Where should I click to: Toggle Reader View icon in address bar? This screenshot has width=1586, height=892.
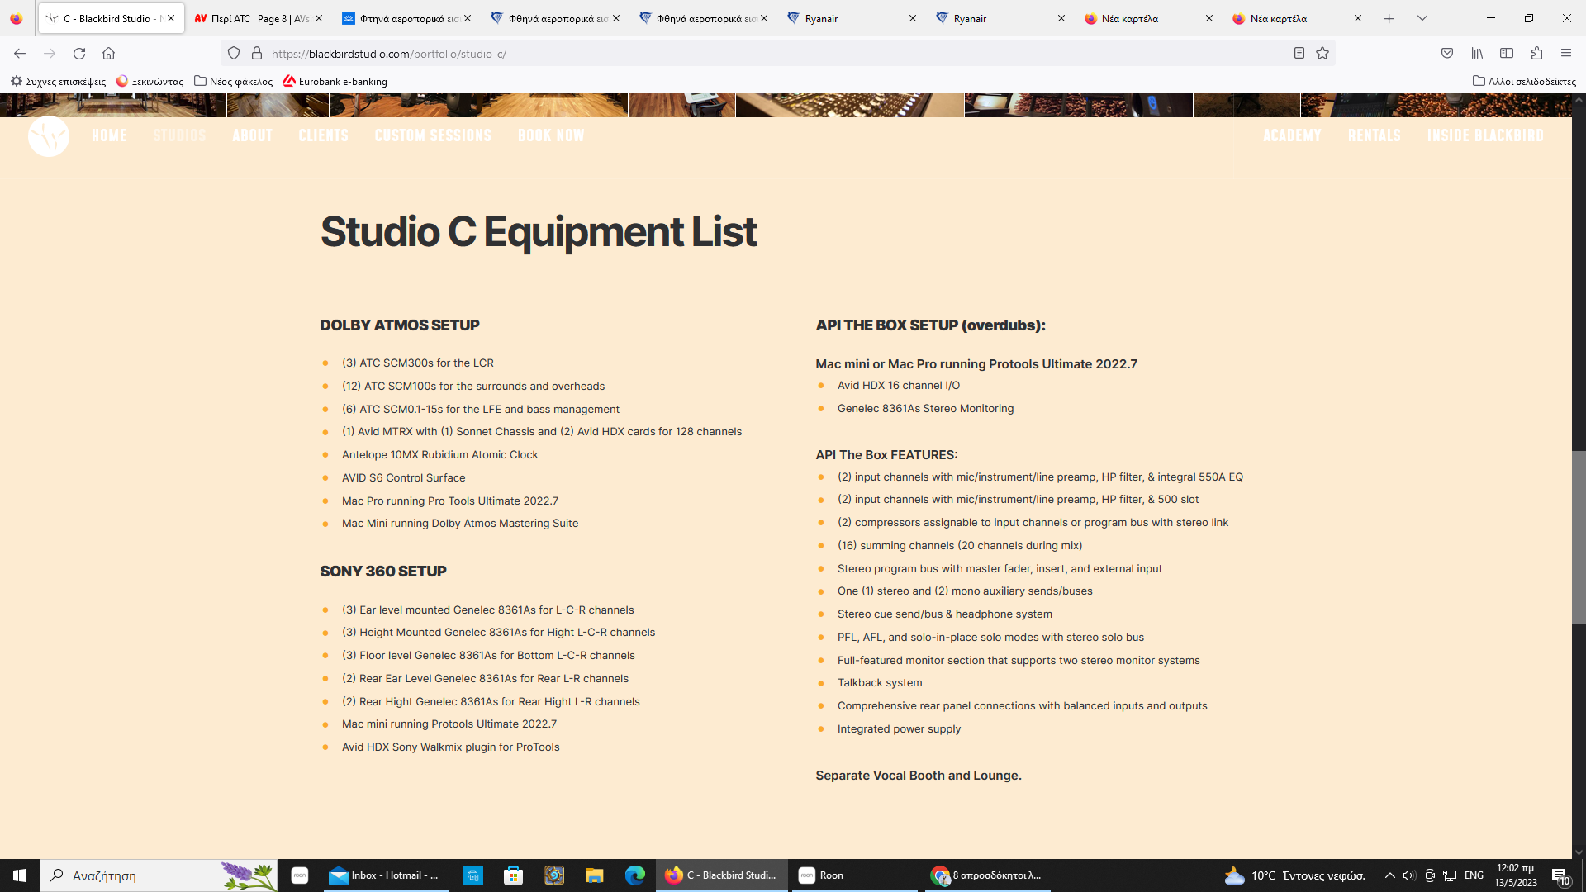point(1299,54)
